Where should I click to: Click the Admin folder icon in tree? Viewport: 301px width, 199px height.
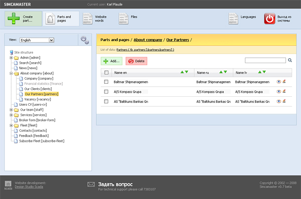[17, 58]
